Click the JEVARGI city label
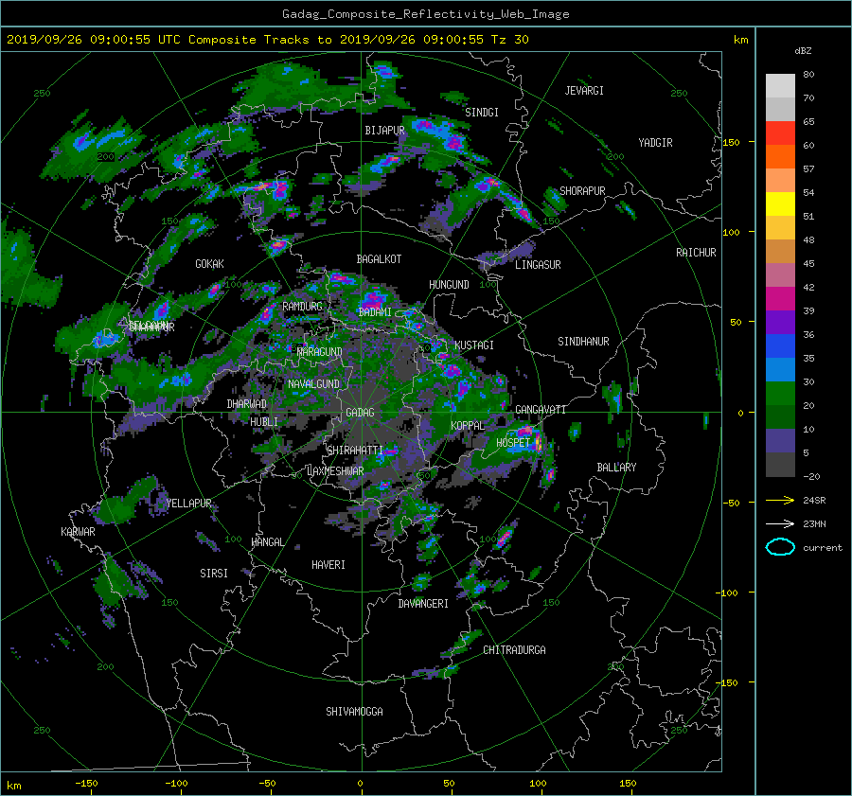 584,91
